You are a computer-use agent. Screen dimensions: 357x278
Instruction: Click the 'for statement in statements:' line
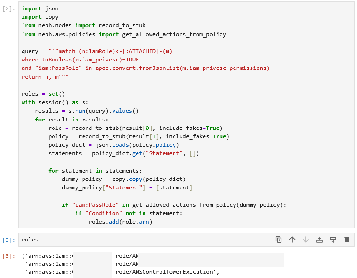pos(95,171)
